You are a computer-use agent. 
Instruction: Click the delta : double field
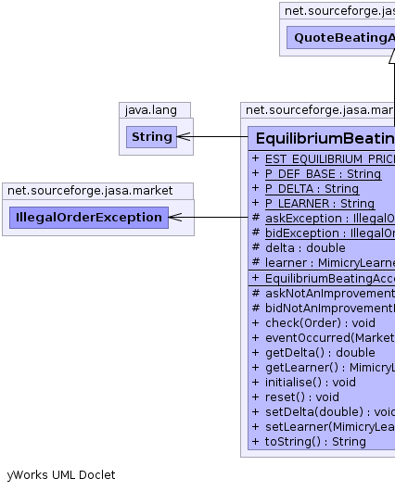(305, 248)
